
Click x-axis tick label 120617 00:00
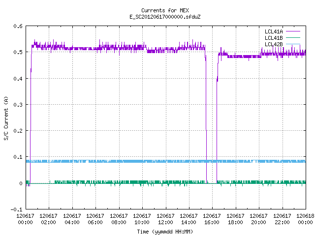coord(25,219)
